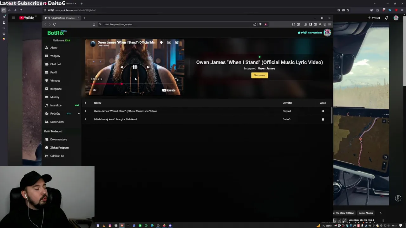Click the Minihry gamepad icon
The height and width of the screenshot is (228, 406).
(47, 97)
